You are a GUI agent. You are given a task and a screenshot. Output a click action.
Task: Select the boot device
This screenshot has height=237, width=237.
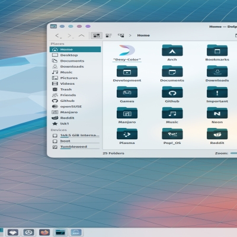tap(75, 141)
